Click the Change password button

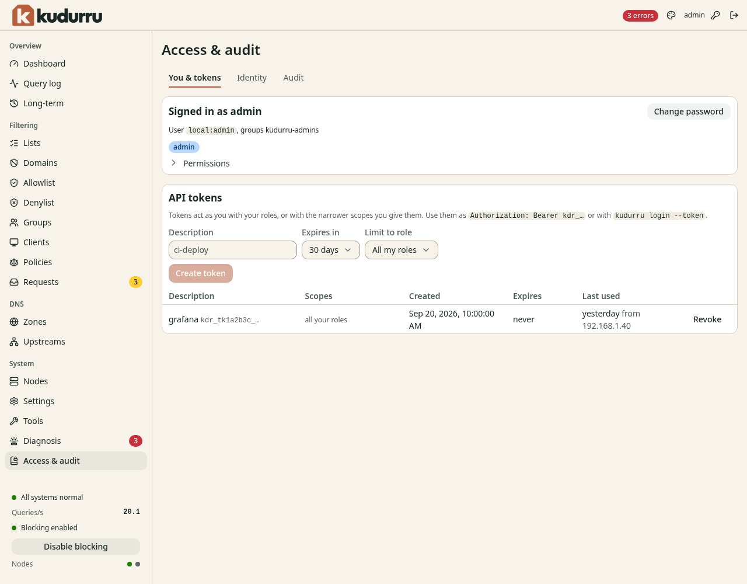coord(689,112)
